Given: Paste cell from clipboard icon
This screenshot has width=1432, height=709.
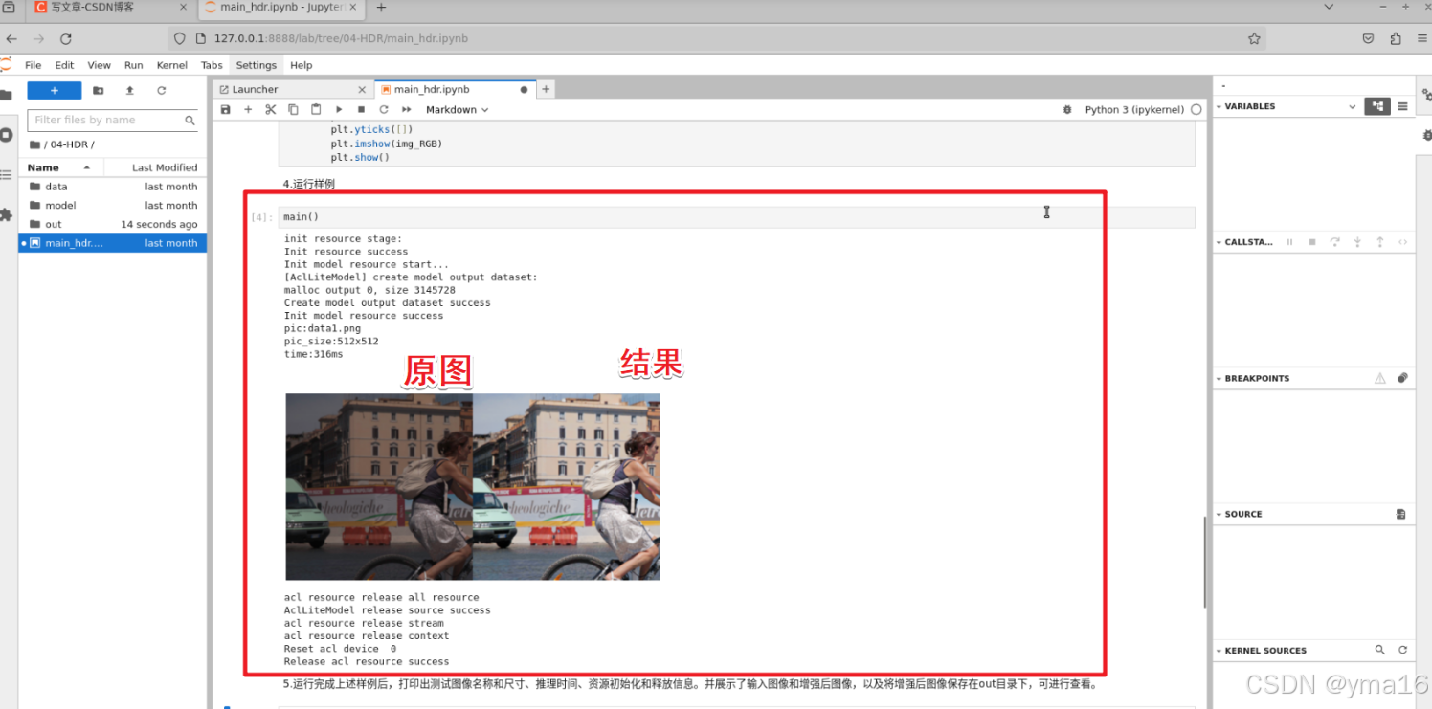Looking at the screenshot, I should tap(316, 110).
